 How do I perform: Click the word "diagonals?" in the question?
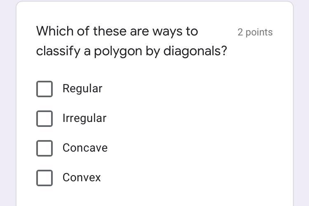pyautogui.click(x=195, y=51)
